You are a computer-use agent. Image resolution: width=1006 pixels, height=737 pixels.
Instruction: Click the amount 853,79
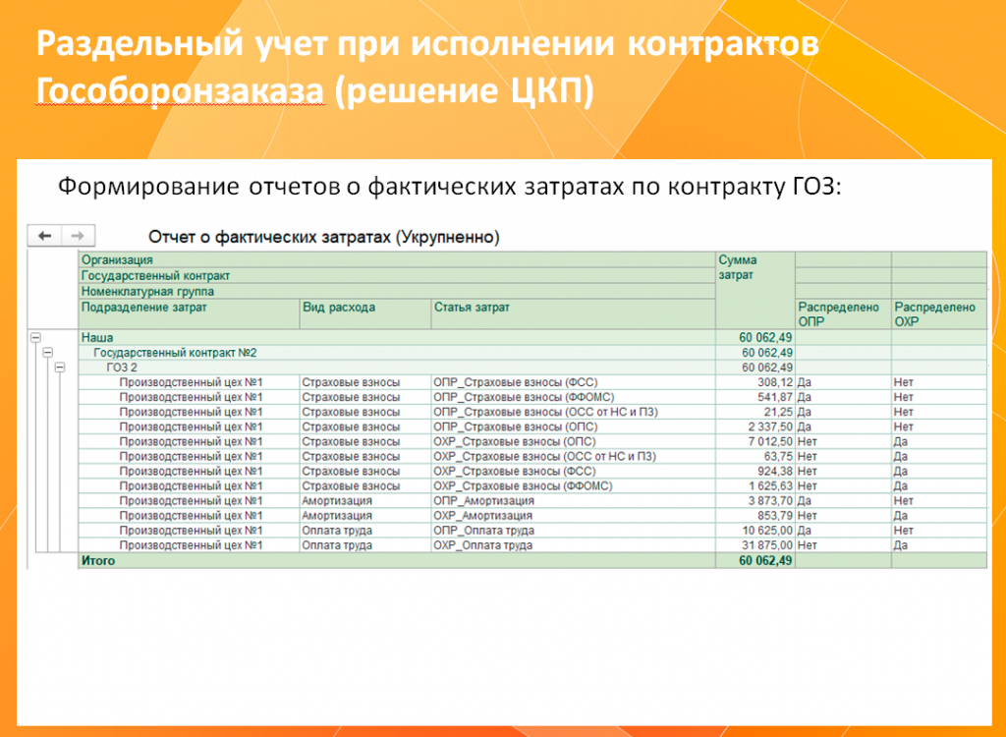click(x=775, y=516)
